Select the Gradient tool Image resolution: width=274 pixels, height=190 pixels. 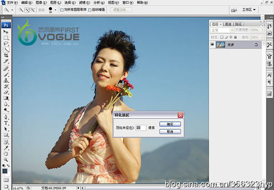click(x=6, y=98)
